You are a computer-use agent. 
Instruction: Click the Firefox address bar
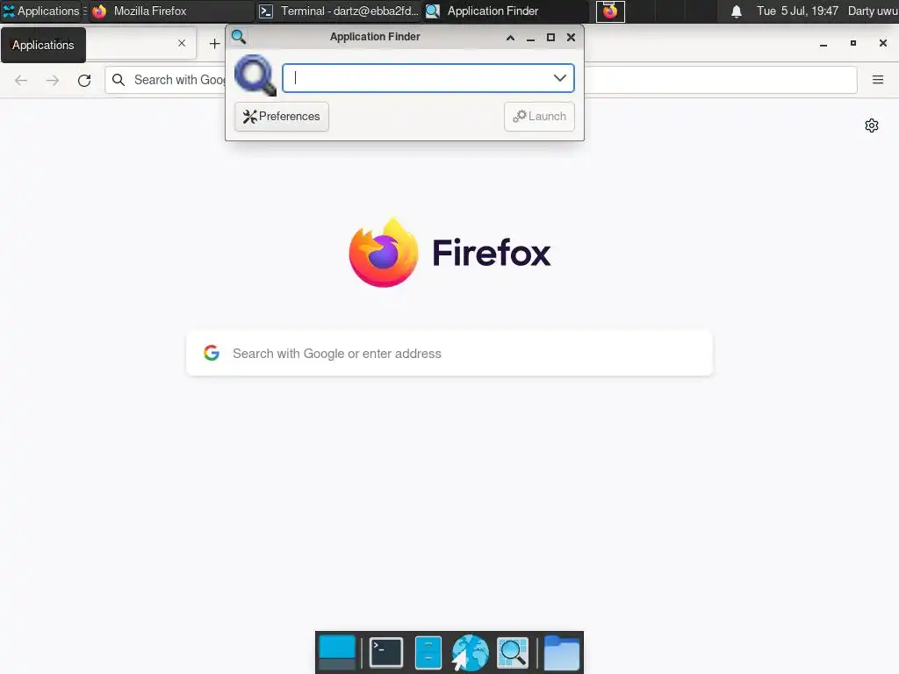[481, 80]
